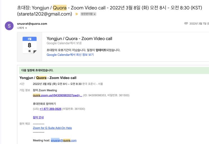
Task: Select sender address snusrat@quora.com at top
Action: point(32,24)
